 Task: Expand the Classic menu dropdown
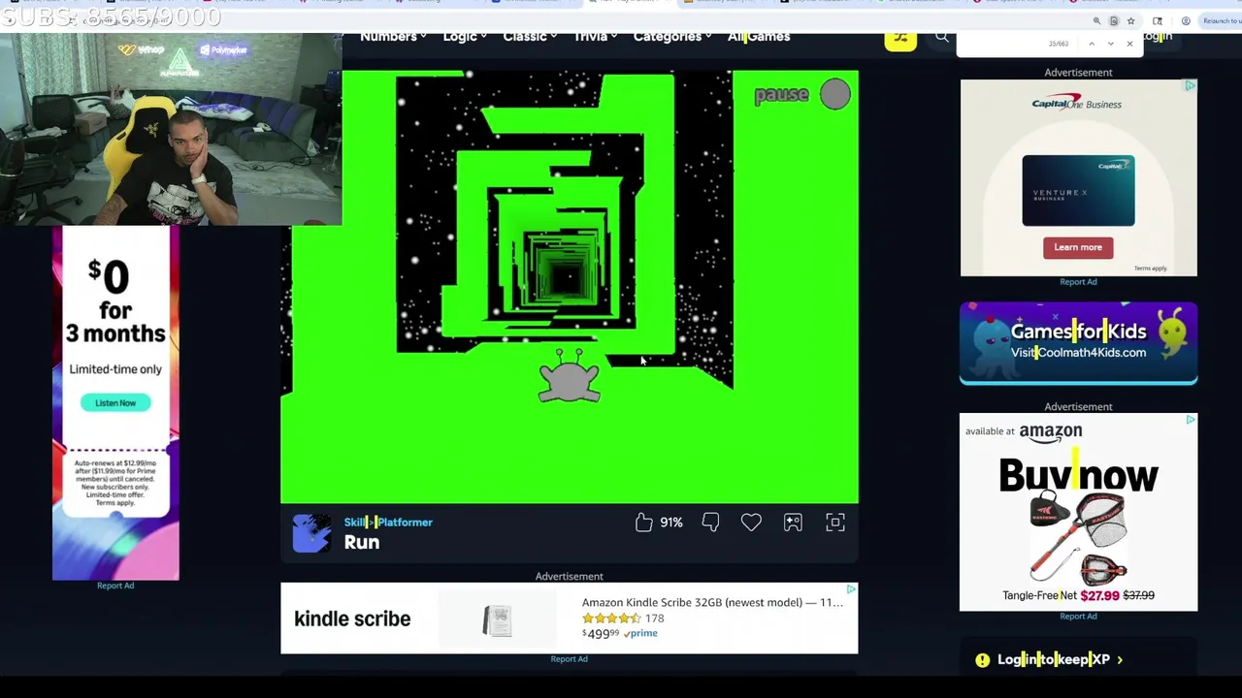[530, 36]
